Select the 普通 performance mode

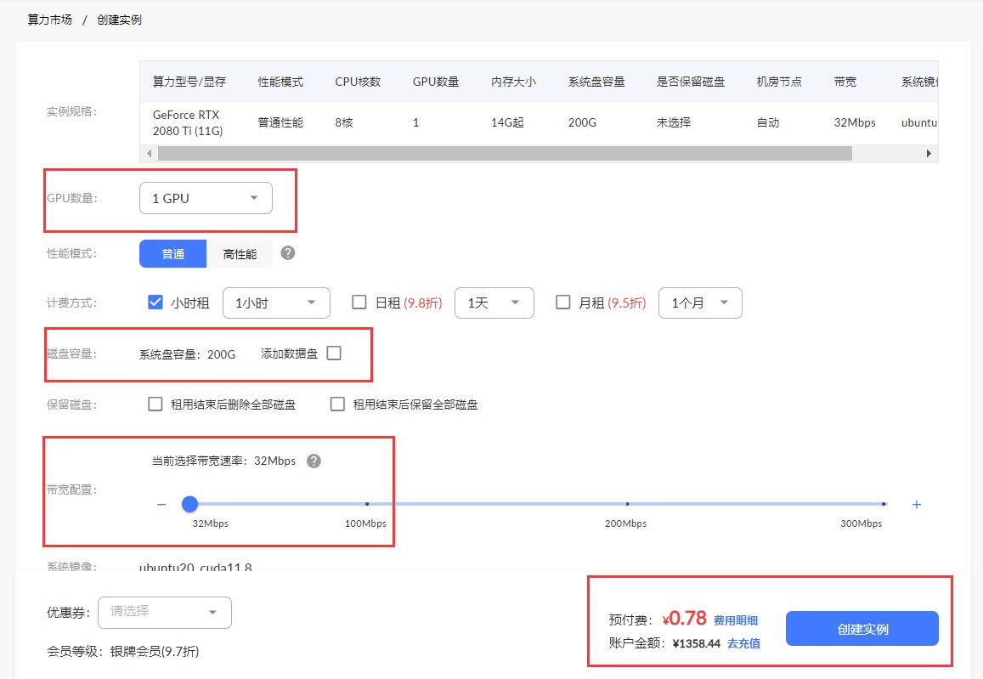(173, 254)
